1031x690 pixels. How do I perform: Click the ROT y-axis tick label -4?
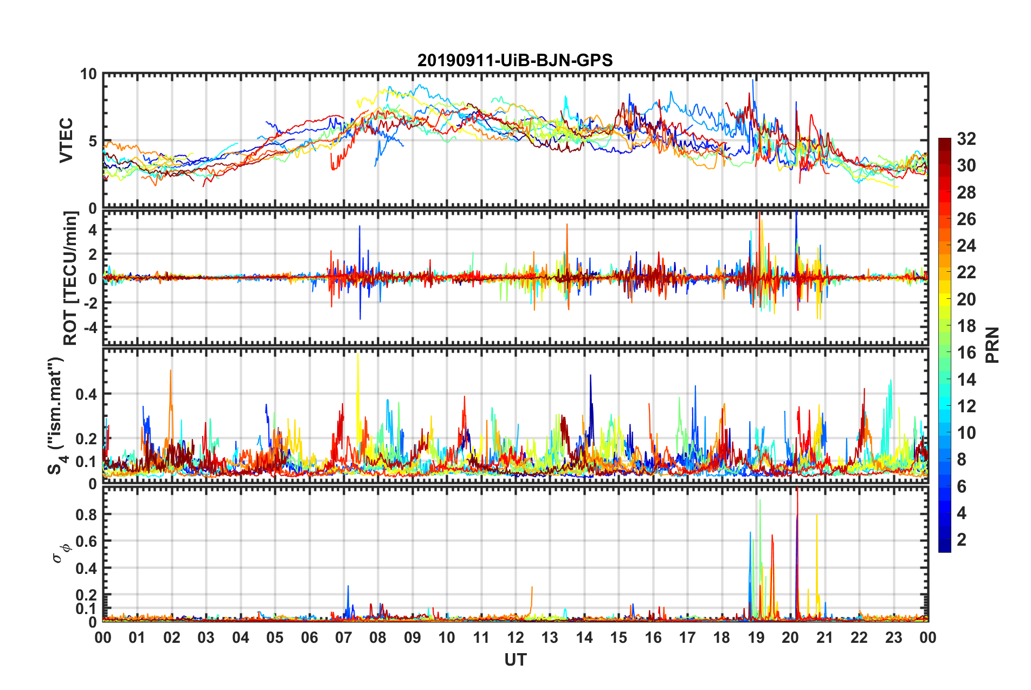[x=89, y=327]
